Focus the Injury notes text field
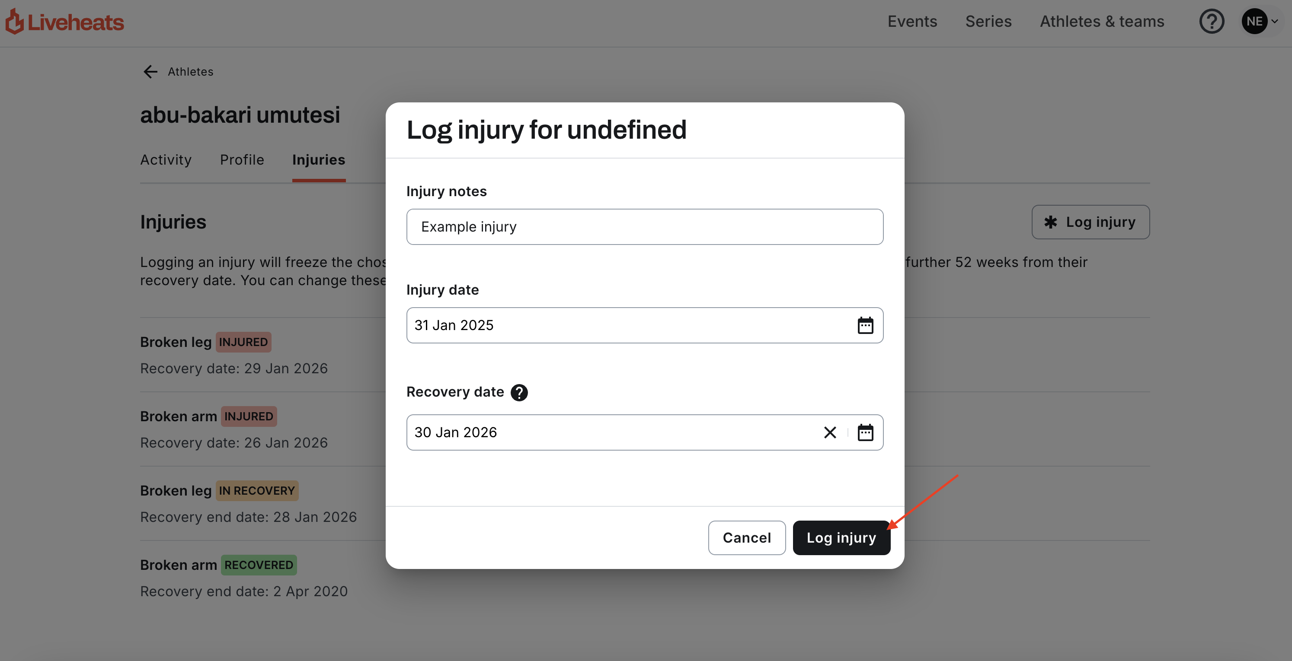Image resolution: width=1292 pixels, height=661 pixels. click(645, 227)
